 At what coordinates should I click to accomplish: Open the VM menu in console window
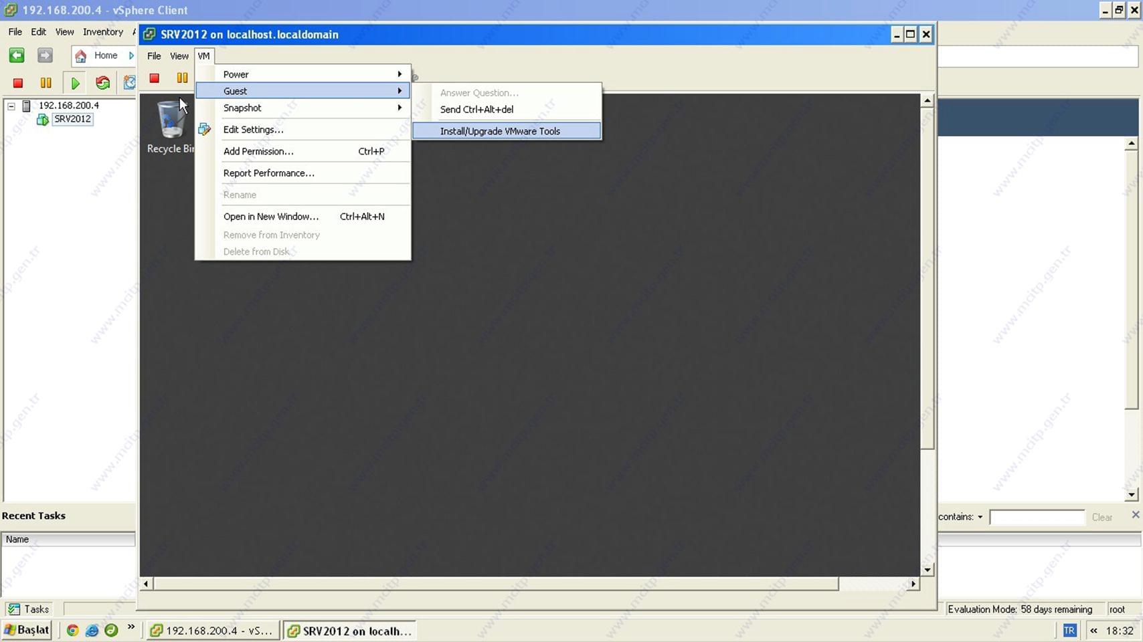click(203, 56)
